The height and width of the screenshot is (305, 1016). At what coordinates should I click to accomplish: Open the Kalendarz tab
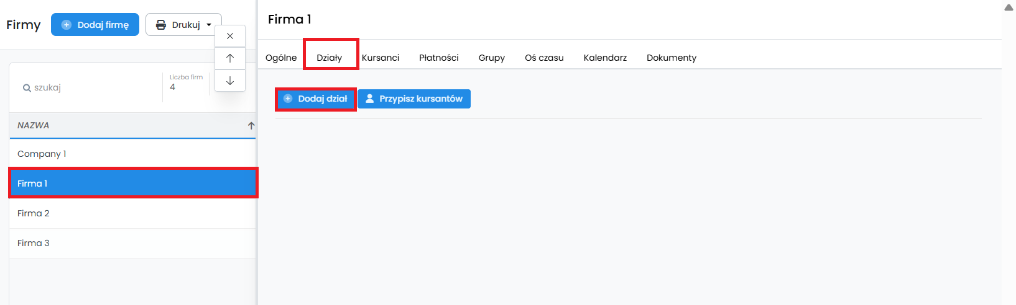(605, 58)
